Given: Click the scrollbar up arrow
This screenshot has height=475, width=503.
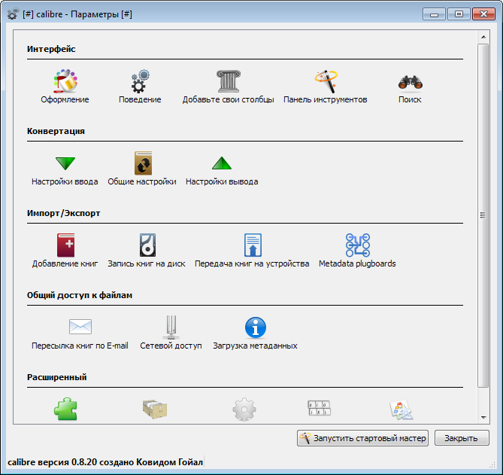Looking at the screenshot, I should [x=483, y=37].
